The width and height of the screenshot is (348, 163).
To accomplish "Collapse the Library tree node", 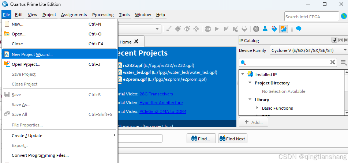I will click(x=250, y=99).
